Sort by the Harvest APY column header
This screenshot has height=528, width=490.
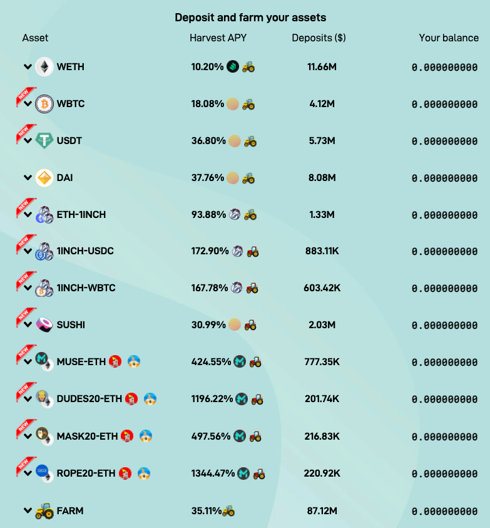click(218, 38)
